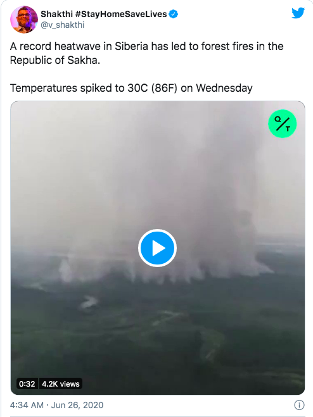Screen dimensions: 313x417
Task: Click the 'Temperatures spiked to 30C' line
Action: pos(79,88)
